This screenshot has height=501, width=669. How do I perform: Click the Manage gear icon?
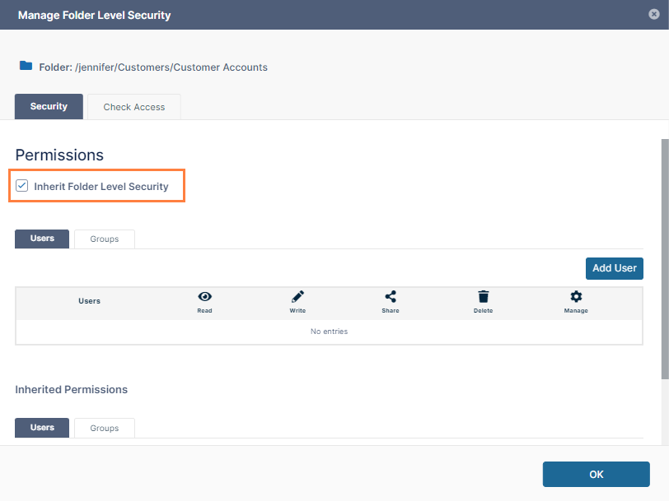(x=576, y=297)
